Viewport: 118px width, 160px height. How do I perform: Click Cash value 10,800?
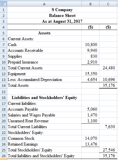pyautogui.click(x=90, y=45)
